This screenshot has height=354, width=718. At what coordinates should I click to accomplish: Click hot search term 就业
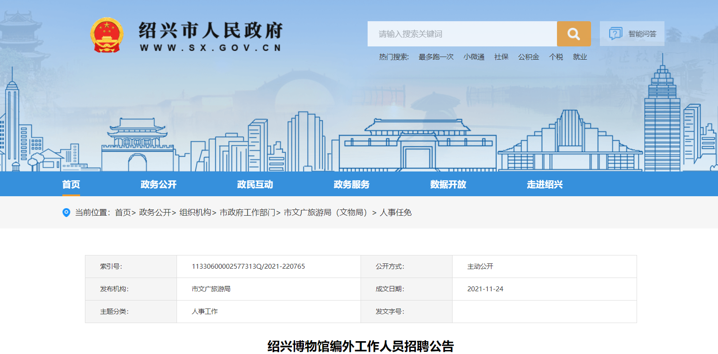tap(580, 57)
